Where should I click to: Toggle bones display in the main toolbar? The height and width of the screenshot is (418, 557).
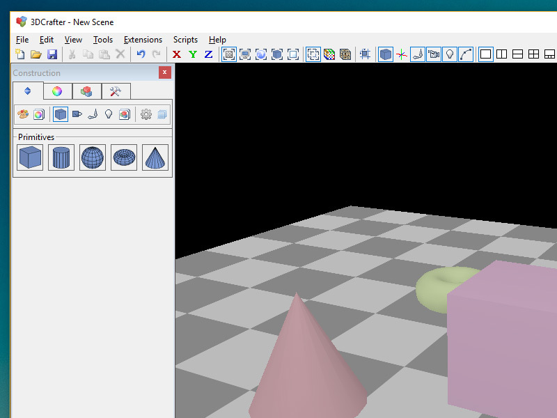coord(418,54)
